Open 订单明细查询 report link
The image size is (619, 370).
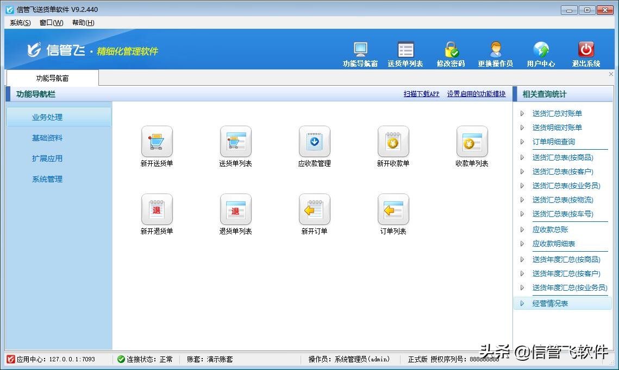coord(553,142)
